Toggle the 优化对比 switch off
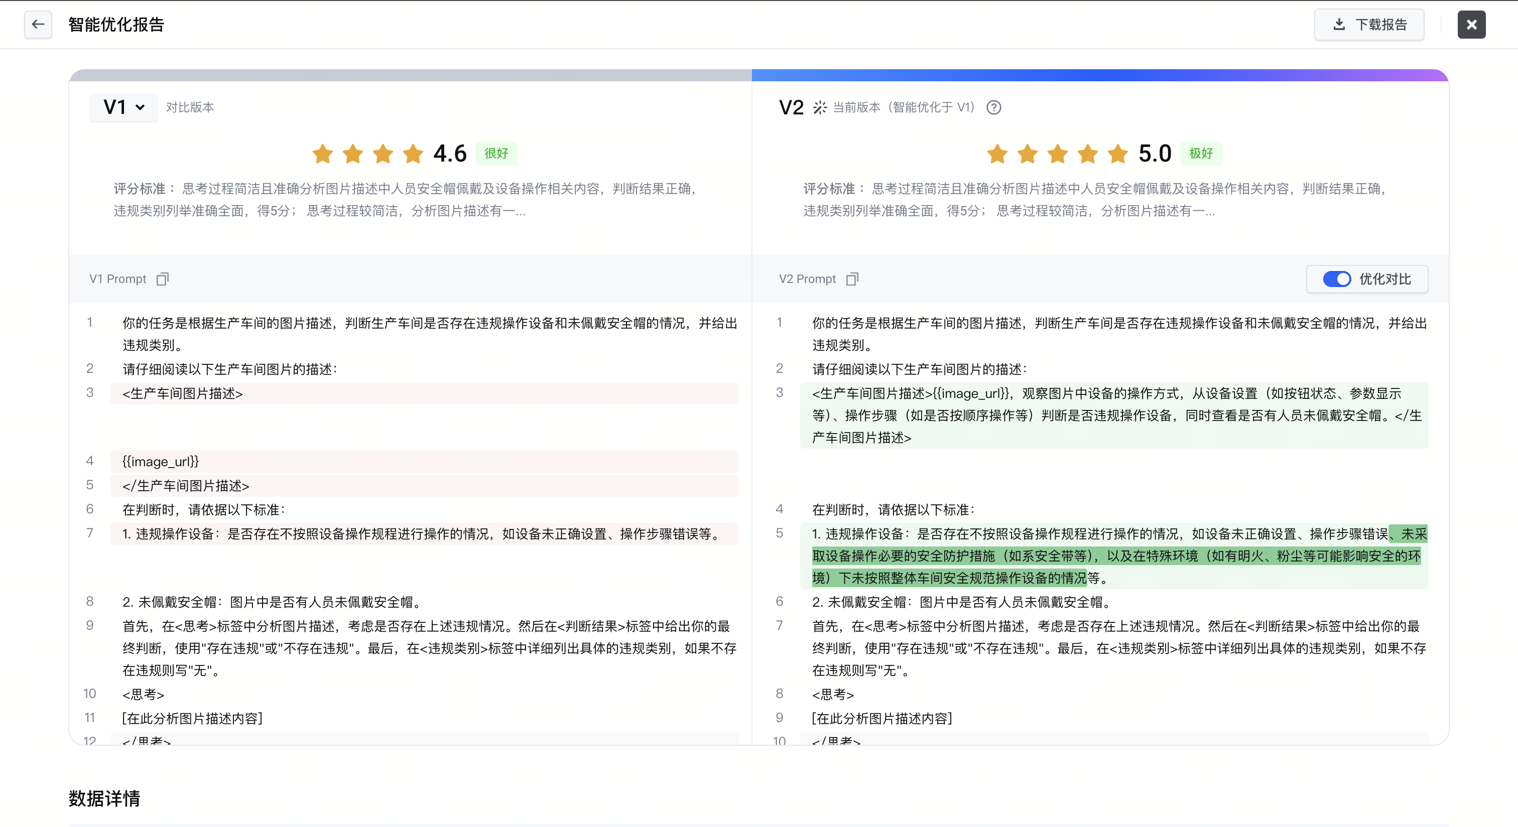 click(1336, 279)
